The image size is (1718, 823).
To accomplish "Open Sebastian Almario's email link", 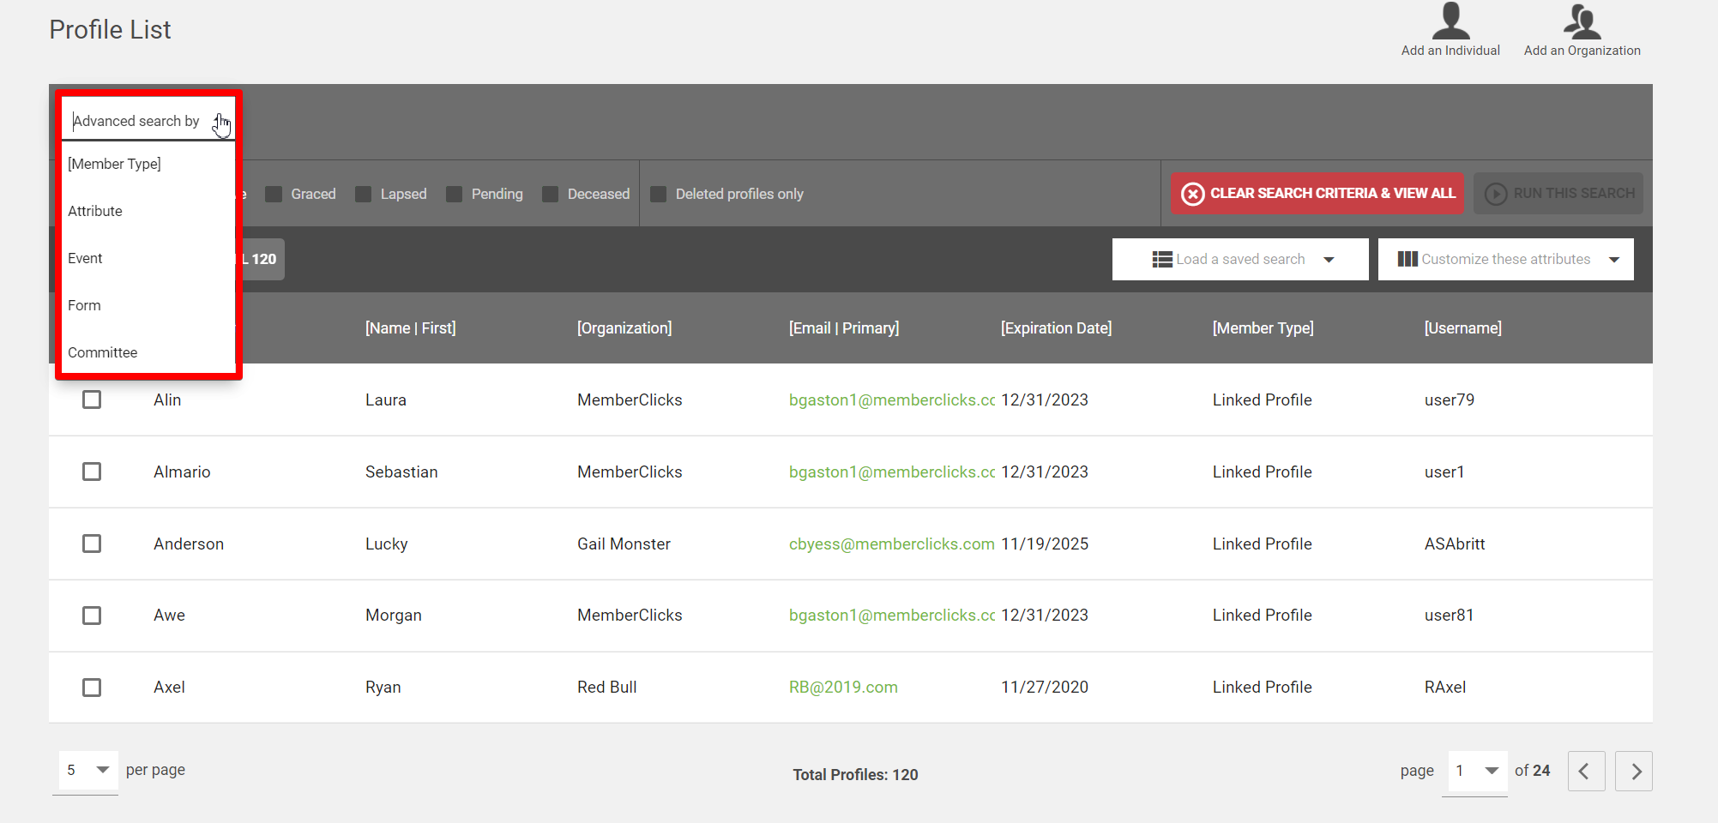I will 891,472.
